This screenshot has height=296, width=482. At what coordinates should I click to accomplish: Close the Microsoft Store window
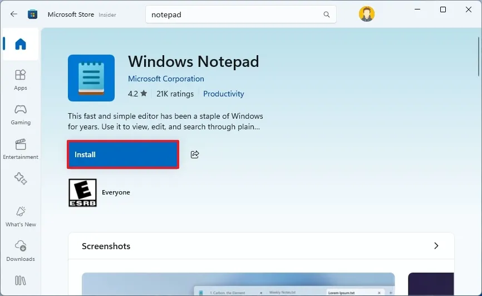pos(469,9)
